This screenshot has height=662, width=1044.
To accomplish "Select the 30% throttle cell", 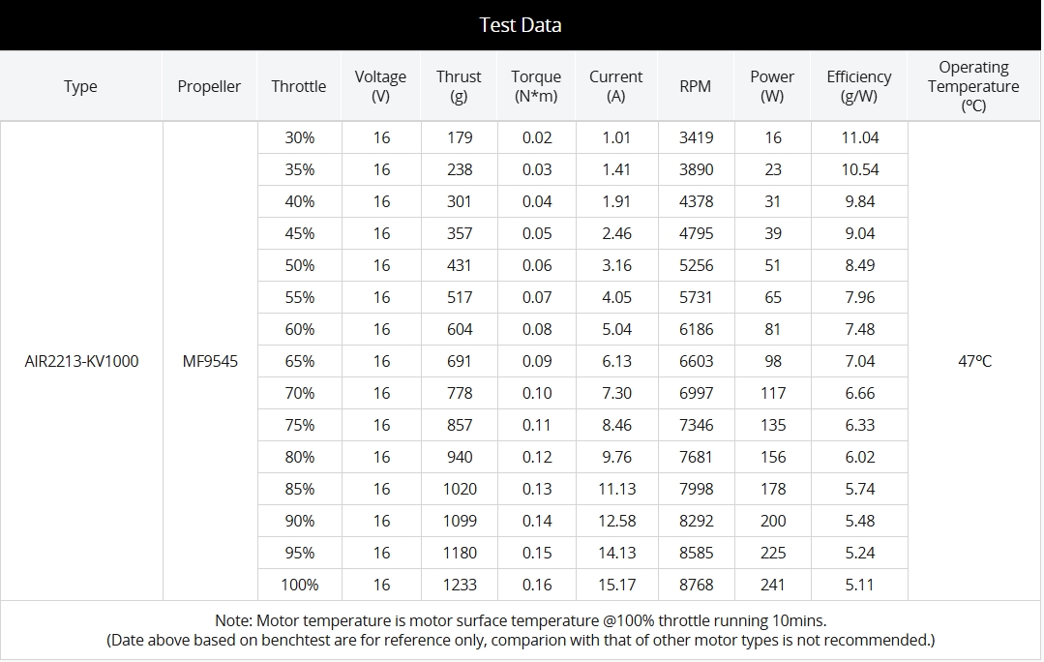I will click(300, 137).
